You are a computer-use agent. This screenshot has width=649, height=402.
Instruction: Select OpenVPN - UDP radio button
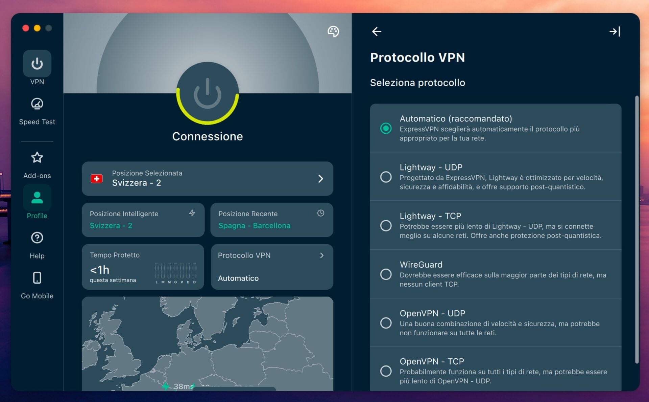(x=386, y=323)
